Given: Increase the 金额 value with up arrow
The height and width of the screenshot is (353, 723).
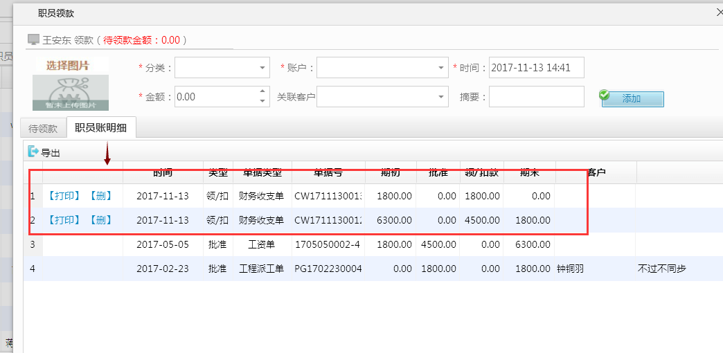Looking at the screenshot, I should click(262, 92).
